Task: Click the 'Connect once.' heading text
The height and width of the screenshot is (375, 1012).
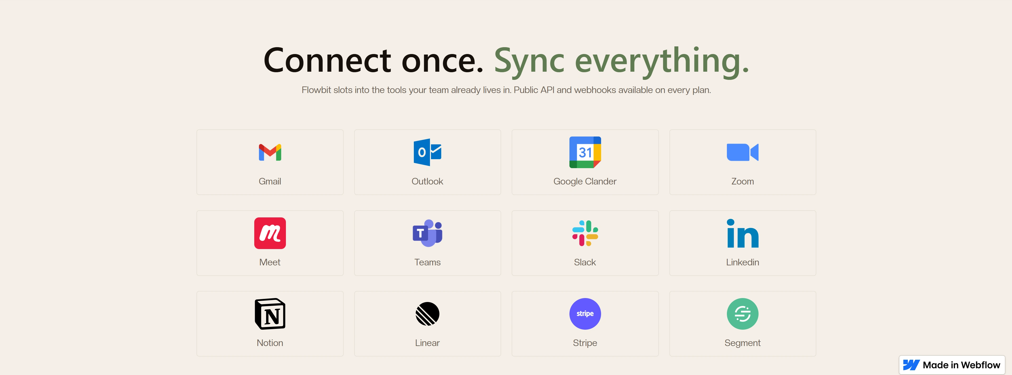Action: point(373,60)
